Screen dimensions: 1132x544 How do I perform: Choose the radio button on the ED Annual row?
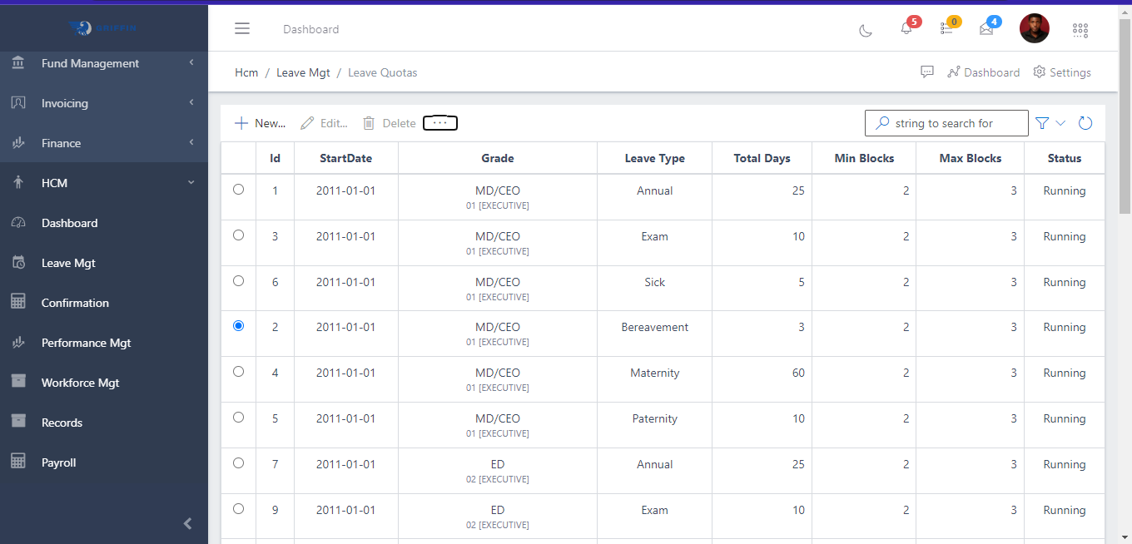238,462
